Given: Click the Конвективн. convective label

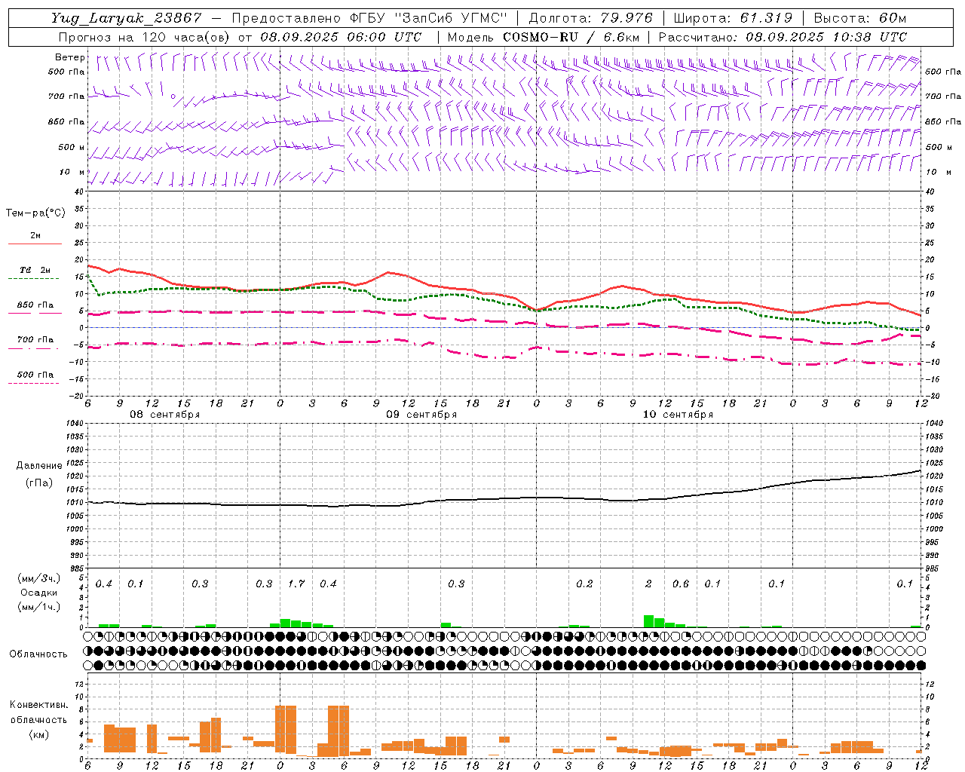Looking at the screenshot, I should tap(38, 705).
